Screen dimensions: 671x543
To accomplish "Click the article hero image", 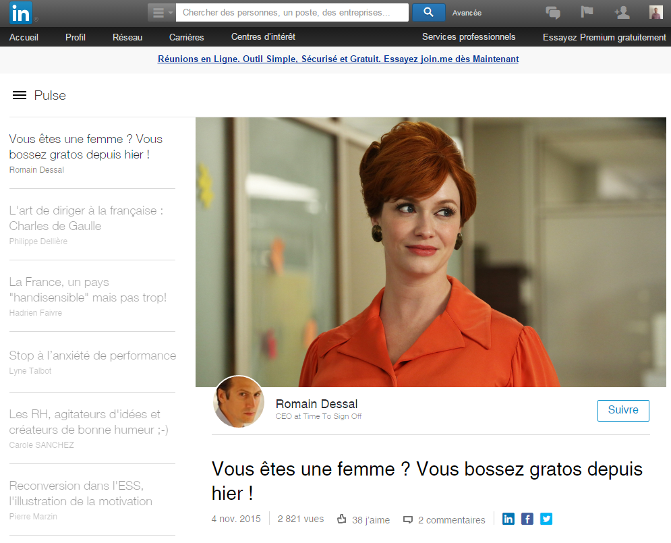I will pyautogui.click(x=430, y=252).
